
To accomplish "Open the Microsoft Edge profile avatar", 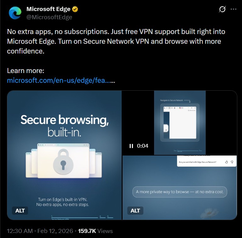I will (x=14, y=13).
